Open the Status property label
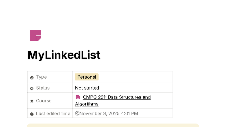Viewport: 226px width, 127px height. click(x=43, y=88)
